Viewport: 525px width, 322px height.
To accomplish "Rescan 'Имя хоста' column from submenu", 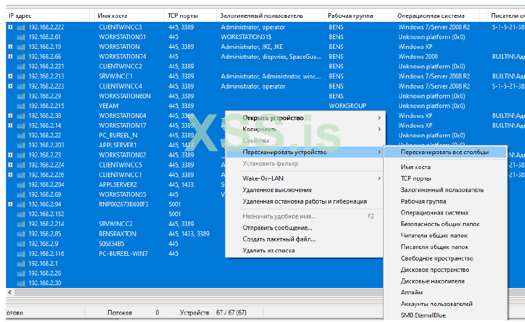I will tap(445, 167).
